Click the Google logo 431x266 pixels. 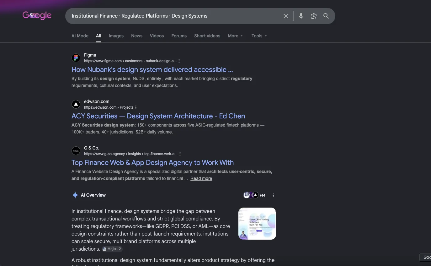coord(37,15)
